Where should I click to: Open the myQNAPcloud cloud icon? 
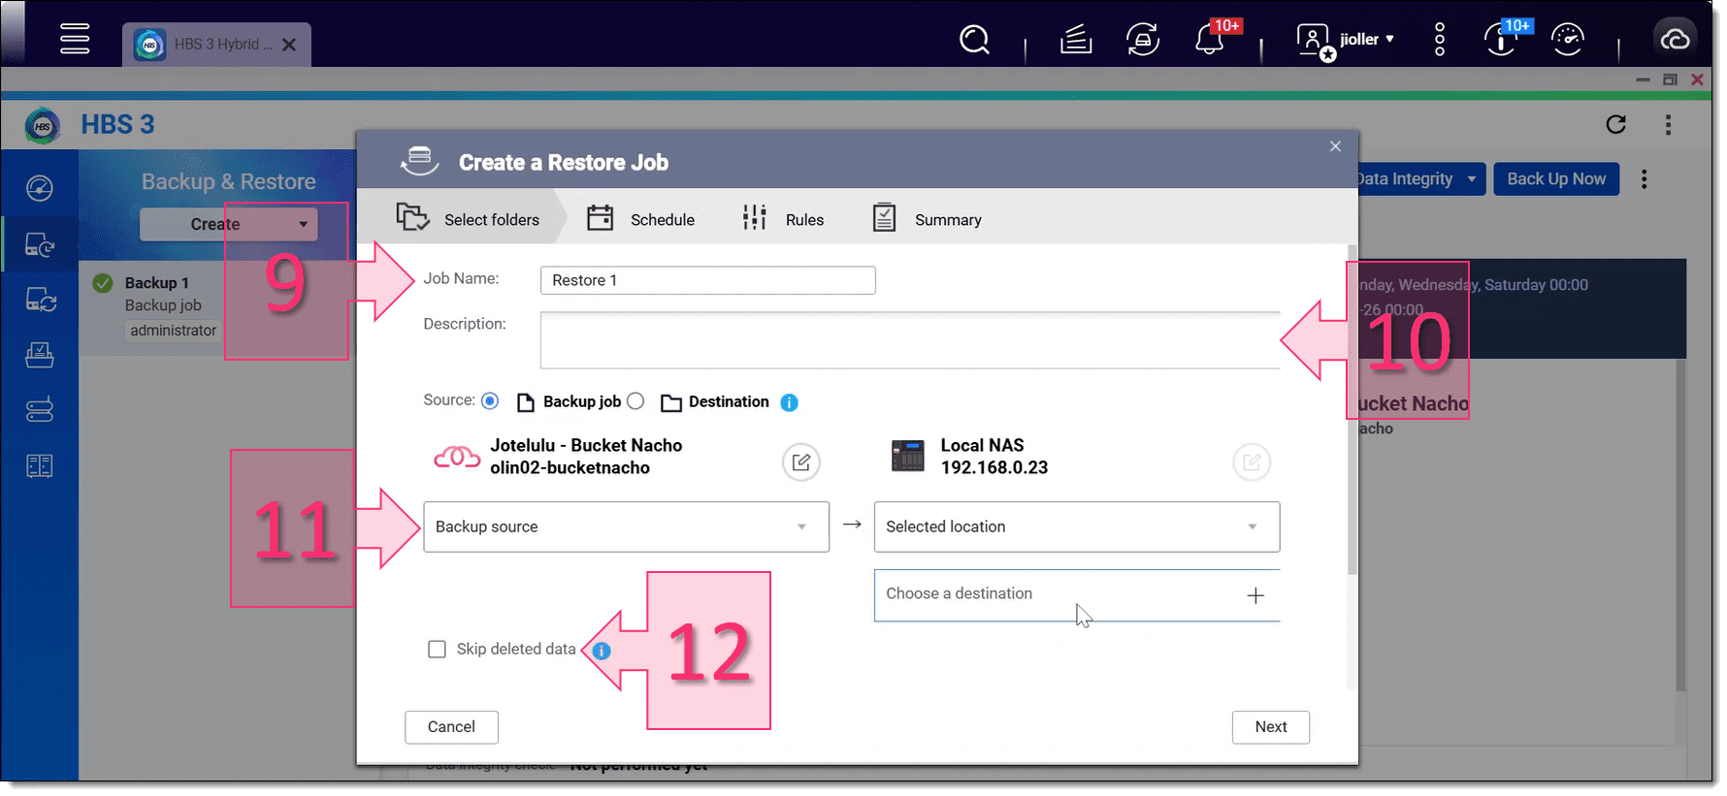coord(1676,40)
